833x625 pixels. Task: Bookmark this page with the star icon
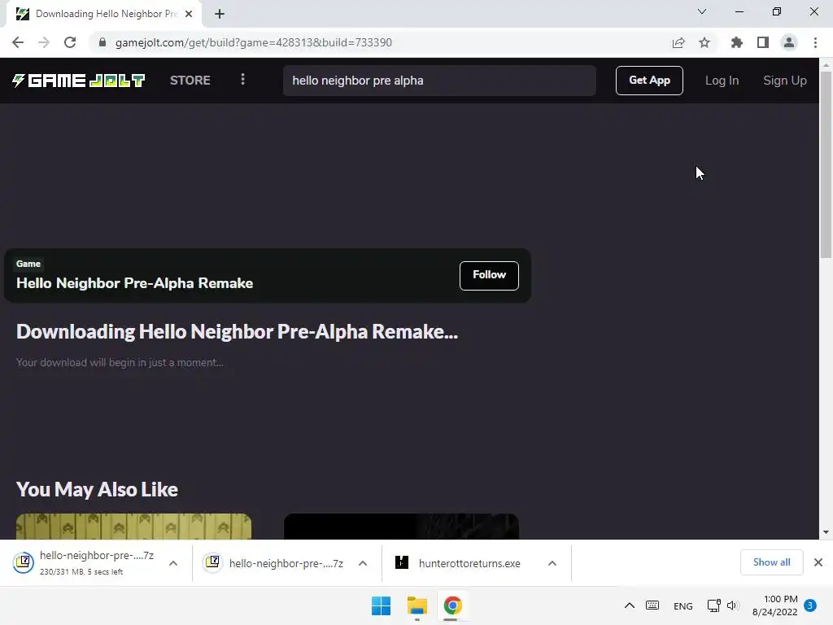[704, 42]
